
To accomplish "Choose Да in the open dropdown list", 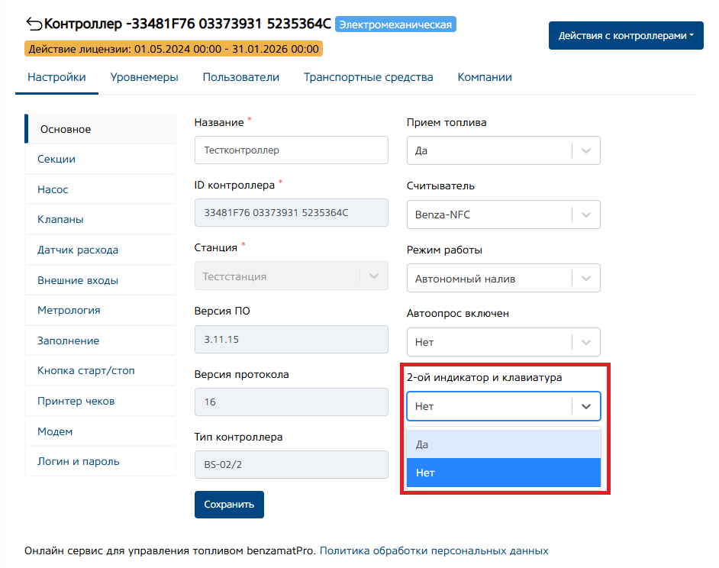I will [504, 444].
